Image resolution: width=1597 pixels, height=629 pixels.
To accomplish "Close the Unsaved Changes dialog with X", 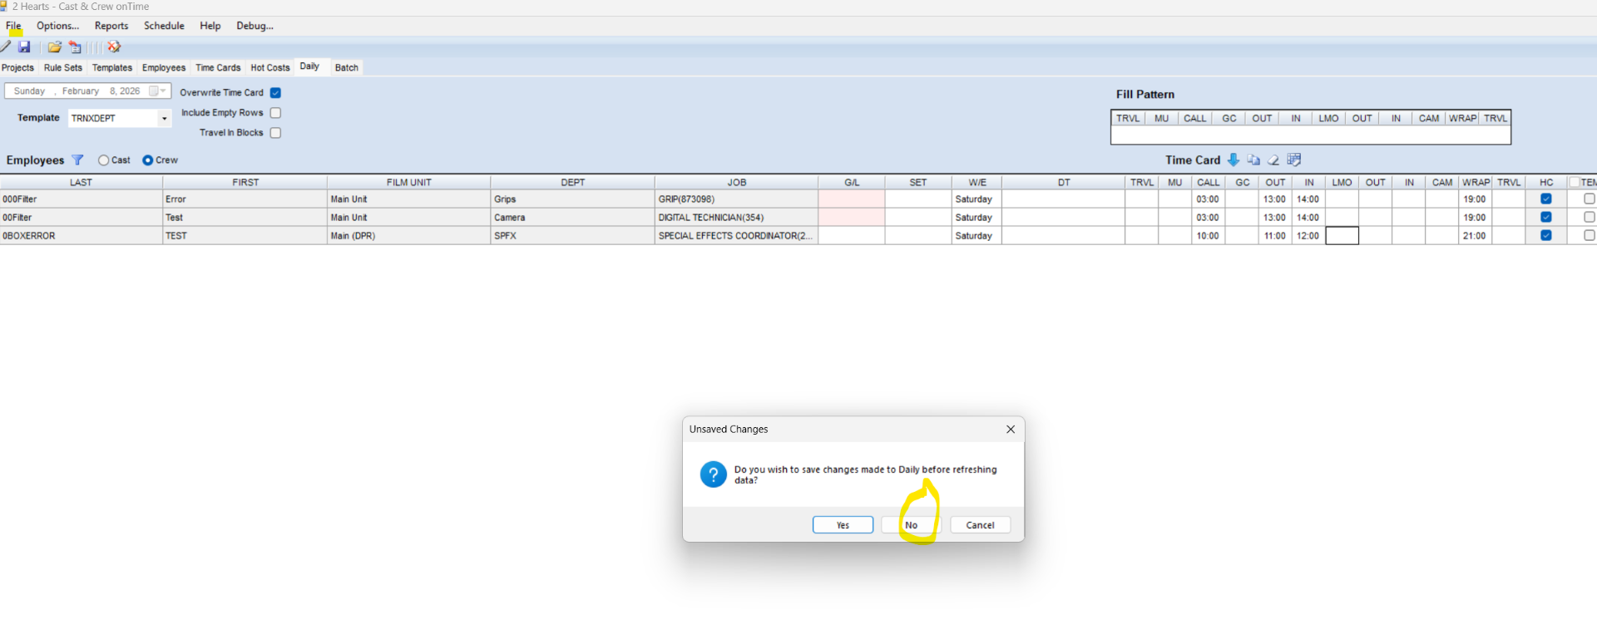I will 1011,430.
